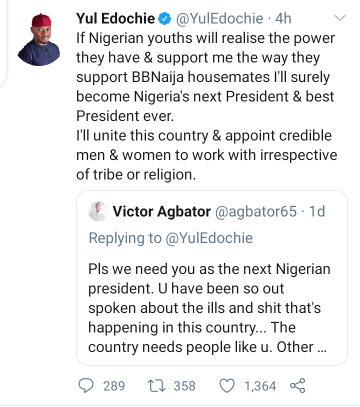This screenshot has width=360, height=407.
Task: Click the retweet arrows icon
Action: [x=158, y=385]
